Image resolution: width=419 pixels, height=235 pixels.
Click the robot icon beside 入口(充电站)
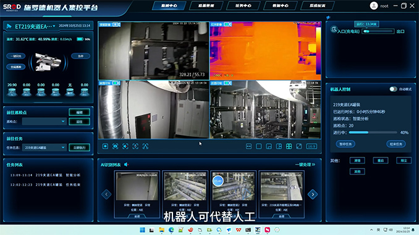[x=334, y=29]
